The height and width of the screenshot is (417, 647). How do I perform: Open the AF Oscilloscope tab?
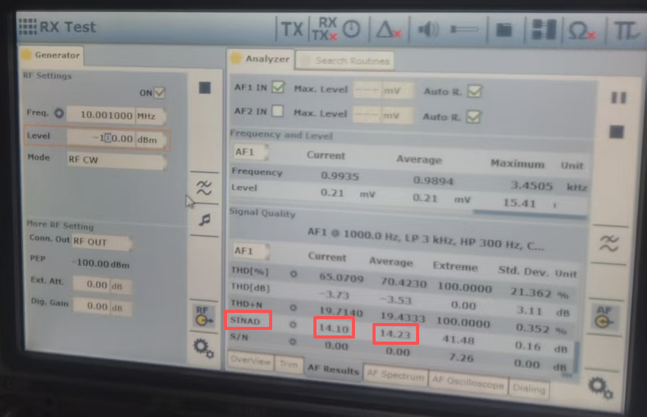pyautogui.click(x=468, y=382)
